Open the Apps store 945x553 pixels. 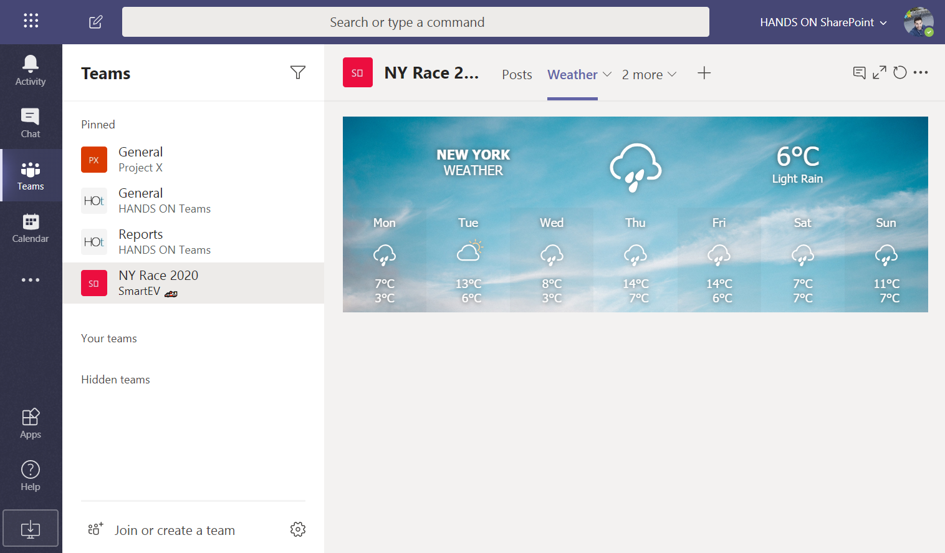(31, 423)
